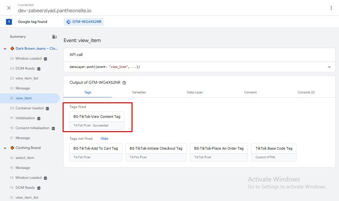Hide the Tags not fired section

[x=104, y=138]
